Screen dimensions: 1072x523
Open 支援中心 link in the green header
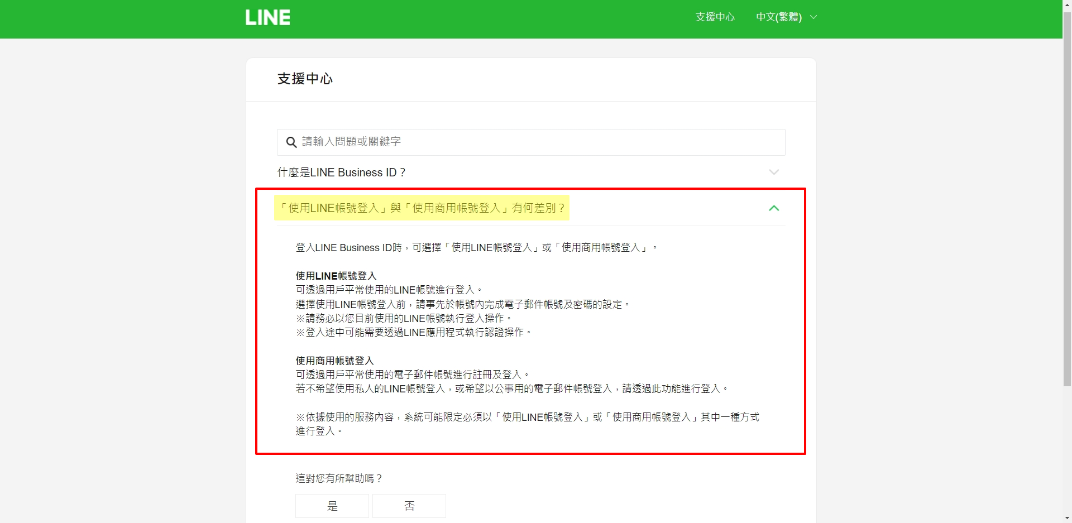(715, 17)
